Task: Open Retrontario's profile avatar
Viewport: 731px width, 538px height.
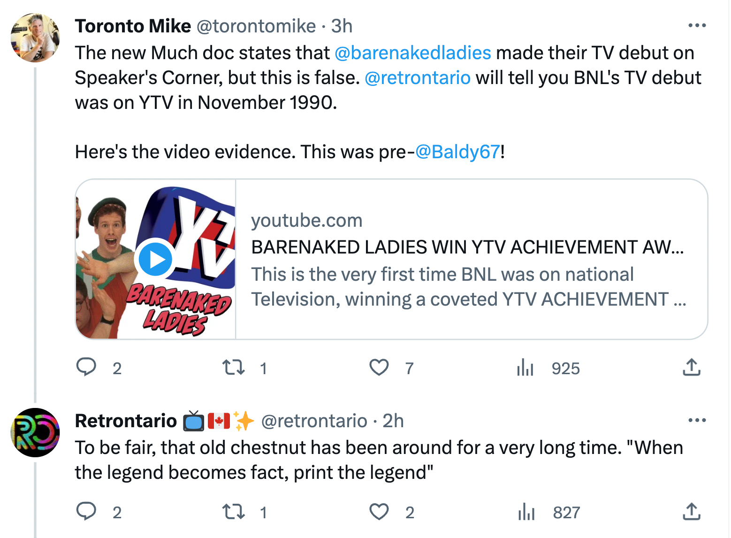Action: pos(35,432)
